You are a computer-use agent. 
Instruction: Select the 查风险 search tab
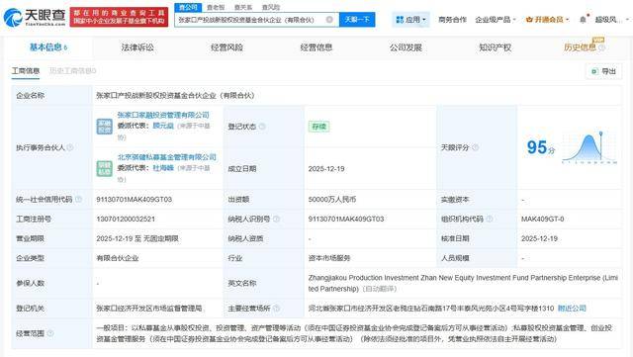[270, 7]
